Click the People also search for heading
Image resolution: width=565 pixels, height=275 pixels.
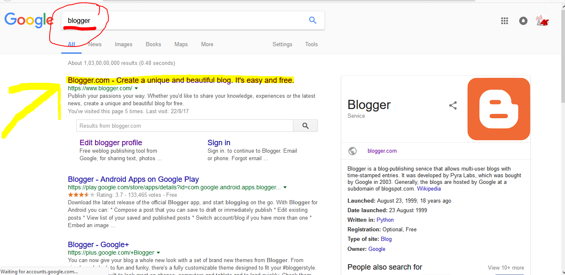click(x=385, y=267)
